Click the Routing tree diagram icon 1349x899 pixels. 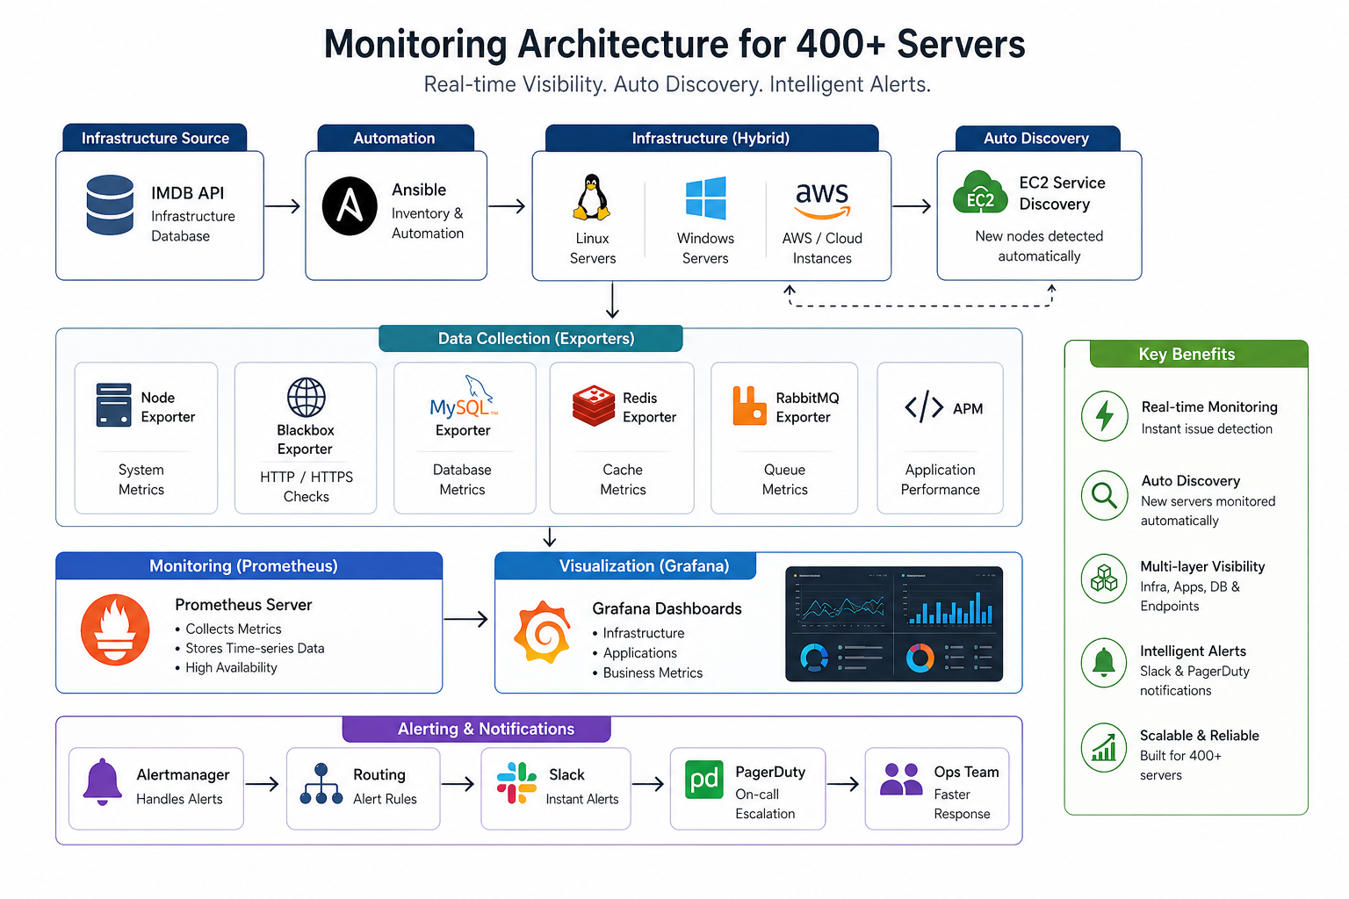click(x=321, y=784)
